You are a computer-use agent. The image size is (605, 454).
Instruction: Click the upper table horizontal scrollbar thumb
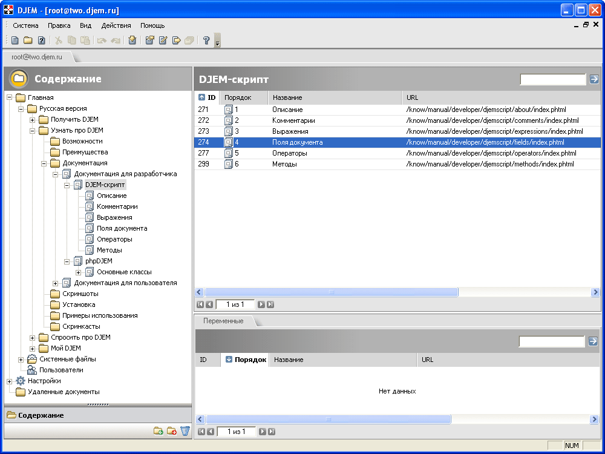click(332, 292)
